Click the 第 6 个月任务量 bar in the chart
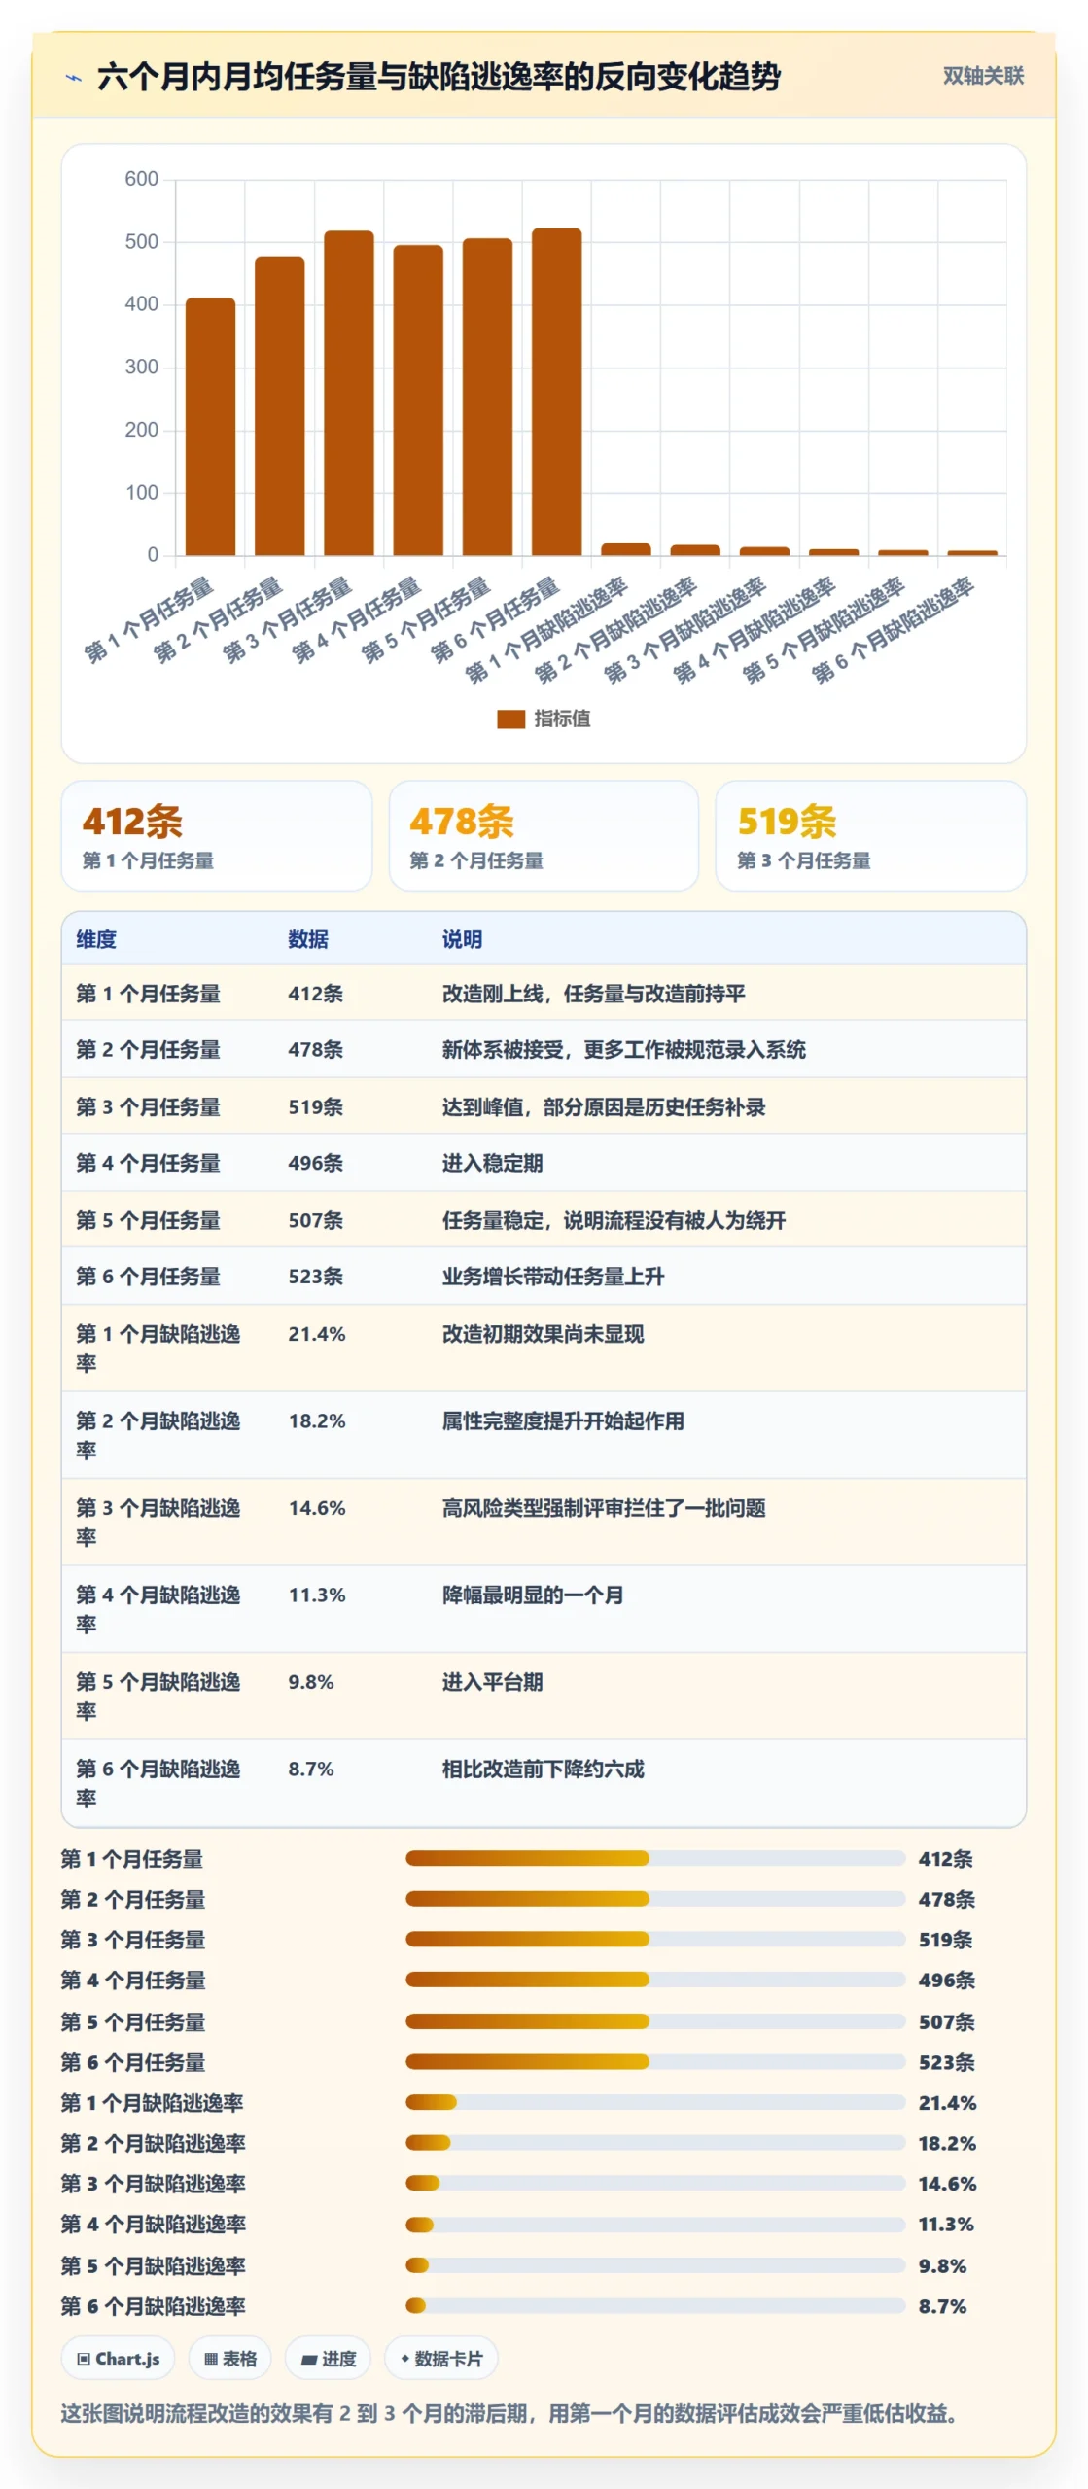Screen dimensions: 1088x2489 pyautogui.click(x=557, y=392)
